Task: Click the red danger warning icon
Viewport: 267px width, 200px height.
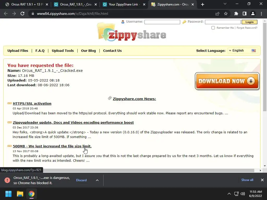Action: point(7,180)
